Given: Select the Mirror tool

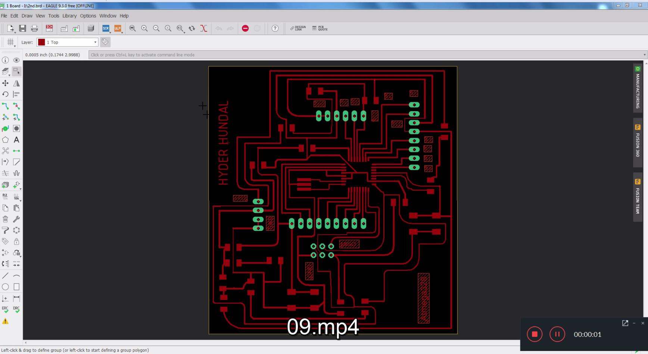Looking at the screenshot, I should 16,83.
